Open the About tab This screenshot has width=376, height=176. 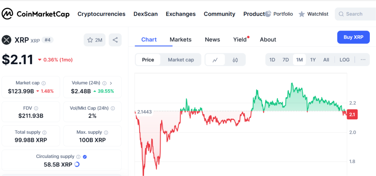point(268,40)
